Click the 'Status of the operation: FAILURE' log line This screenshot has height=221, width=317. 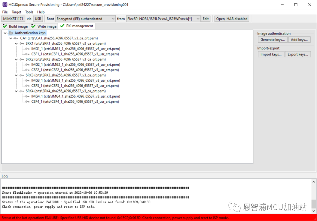pos(77,202)
